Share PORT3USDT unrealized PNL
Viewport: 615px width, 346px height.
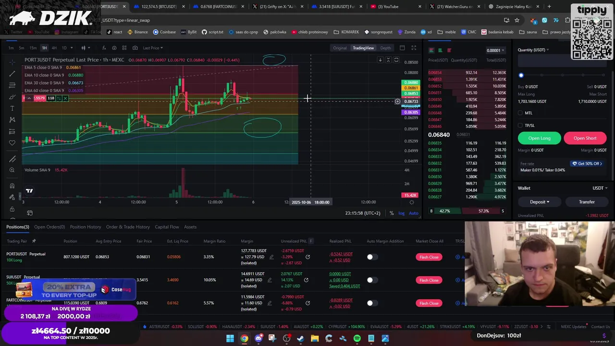[307, 257]
